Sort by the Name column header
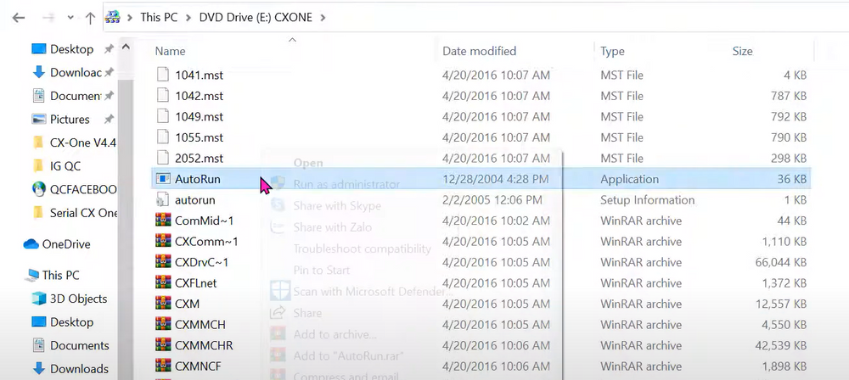 [x=170, y=51]
